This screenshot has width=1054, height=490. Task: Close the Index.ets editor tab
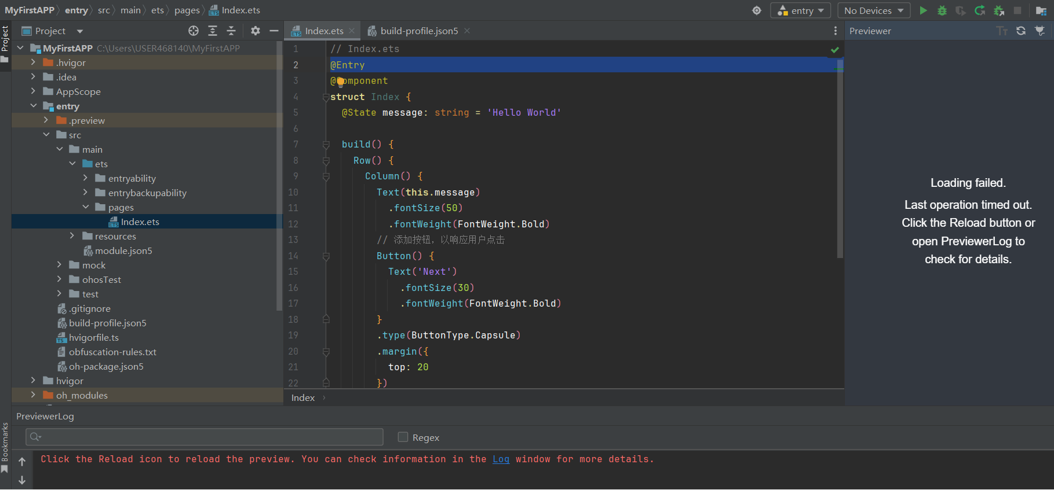[x=352, y=31]
